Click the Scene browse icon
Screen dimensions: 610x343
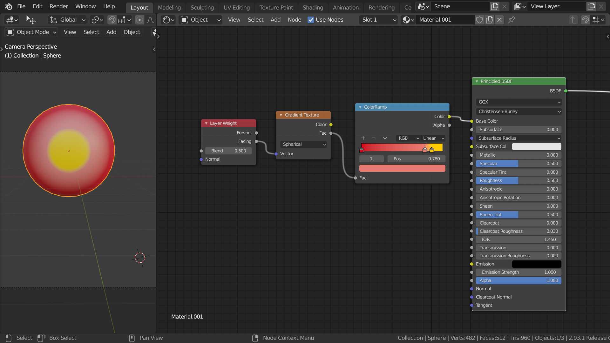[423, 6]
